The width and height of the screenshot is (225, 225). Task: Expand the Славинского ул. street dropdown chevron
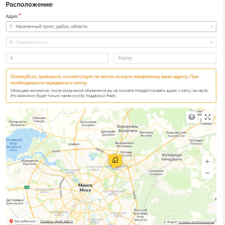click(212, 42)
